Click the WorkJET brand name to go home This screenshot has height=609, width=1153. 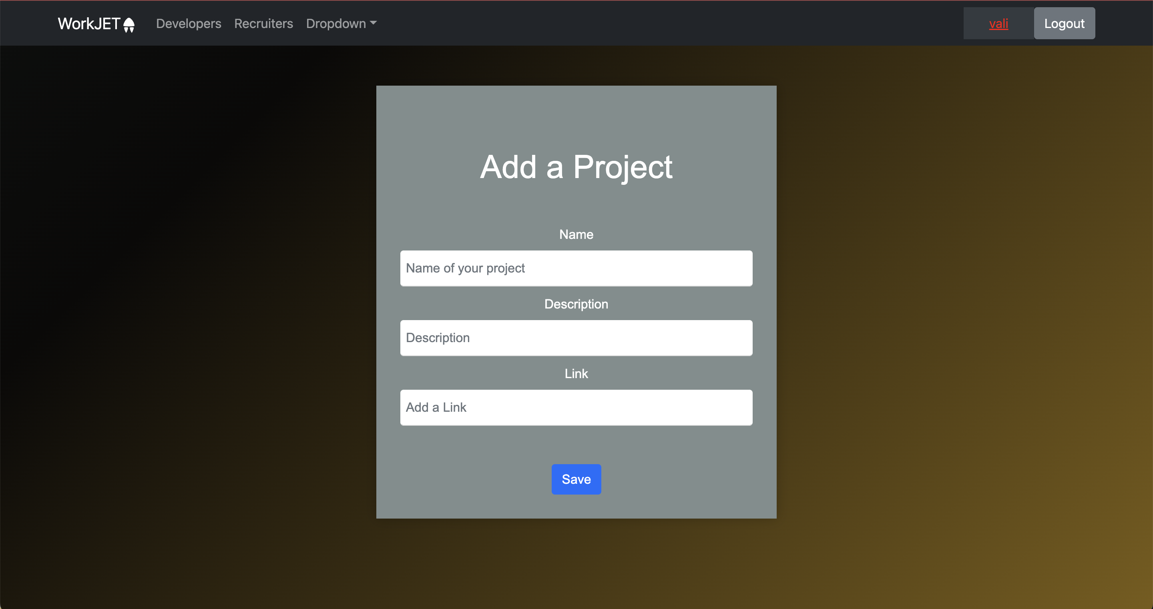click(x=90, y=23)
